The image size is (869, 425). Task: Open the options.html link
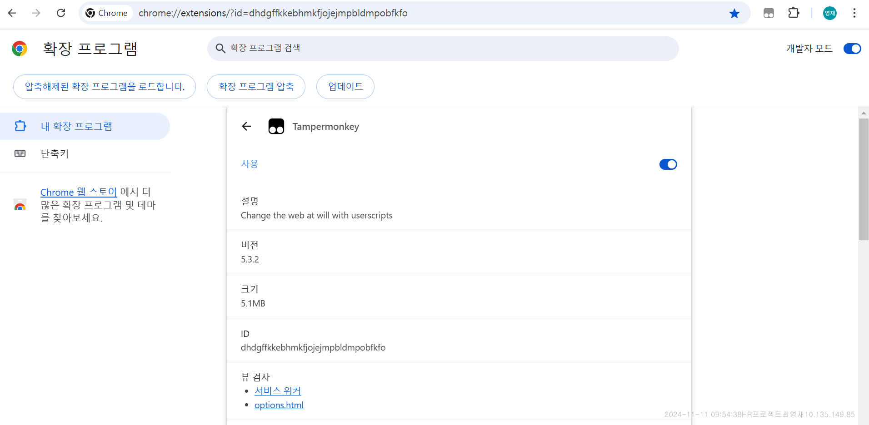coord(279,405)
